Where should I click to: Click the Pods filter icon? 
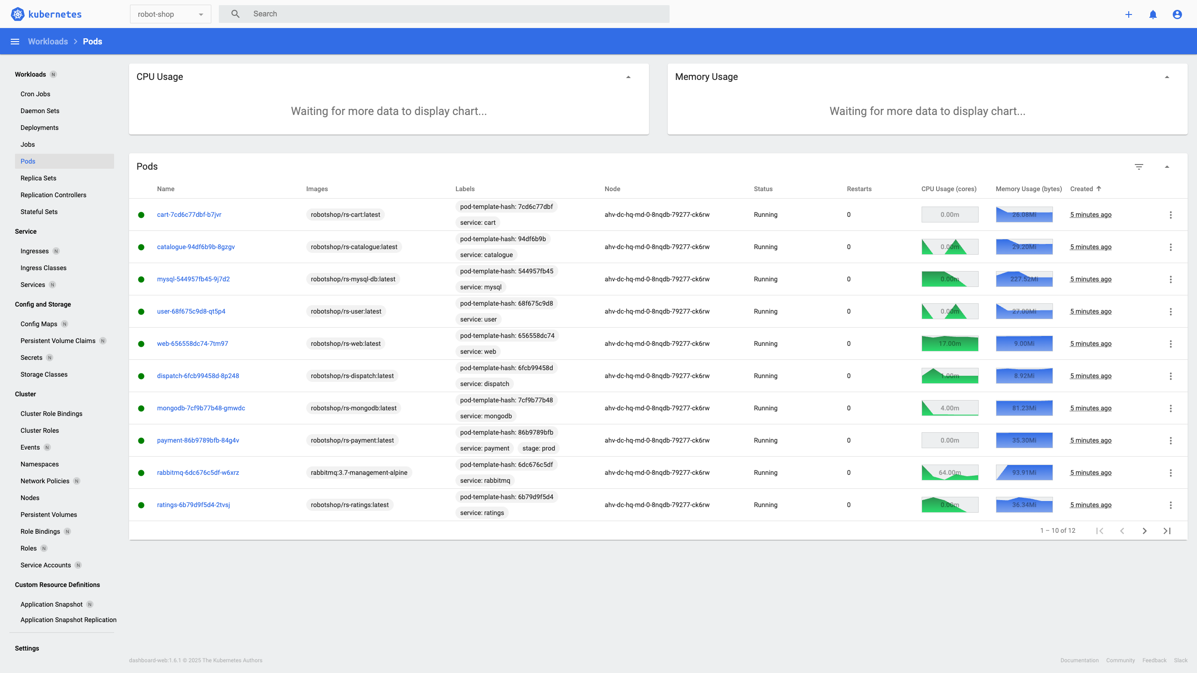click(x=1139, y=167)
